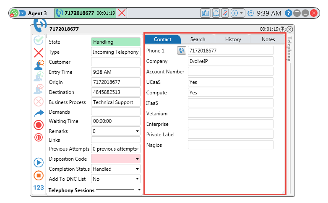Expand the Telephony Sessions section
Image resolution: width=328 pixels, height=203 pixels.
click(139, 190)
